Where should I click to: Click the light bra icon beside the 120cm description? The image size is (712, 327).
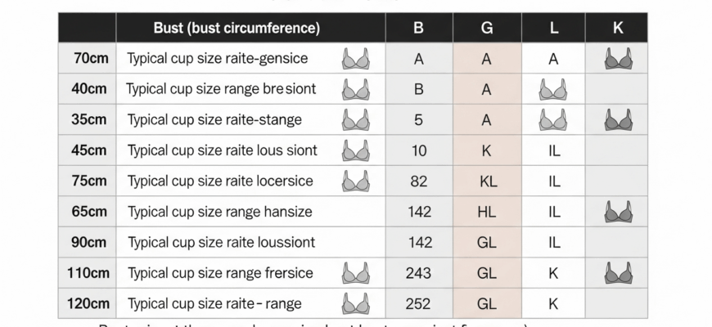coord(356,303)
